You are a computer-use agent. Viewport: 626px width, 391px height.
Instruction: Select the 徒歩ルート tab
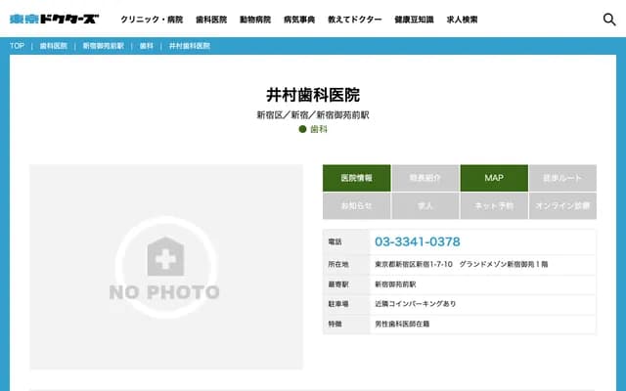pos(562,178)
